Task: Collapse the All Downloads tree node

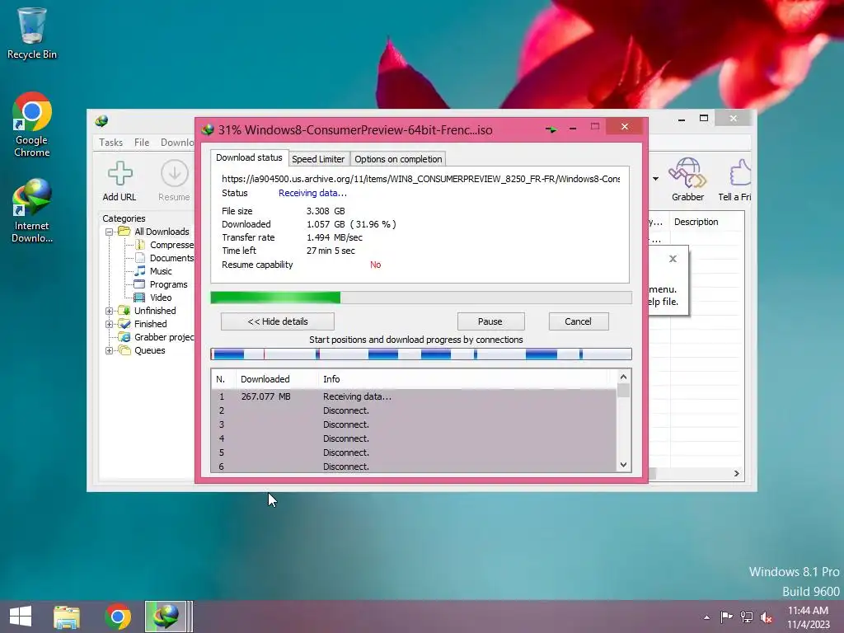Action: 109,232
